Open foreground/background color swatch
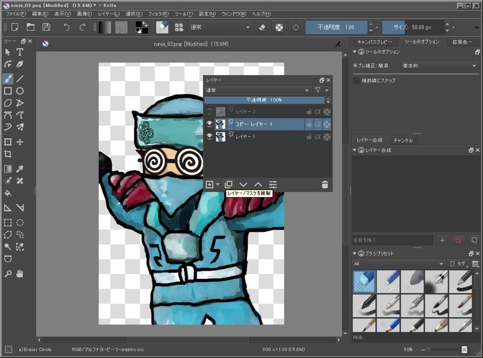The width and height of the screenshot is (483, 358). tap(142, 27)
